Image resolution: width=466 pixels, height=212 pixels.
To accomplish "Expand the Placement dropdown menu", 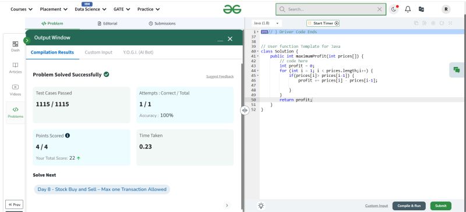I will [x=54, y=9].
